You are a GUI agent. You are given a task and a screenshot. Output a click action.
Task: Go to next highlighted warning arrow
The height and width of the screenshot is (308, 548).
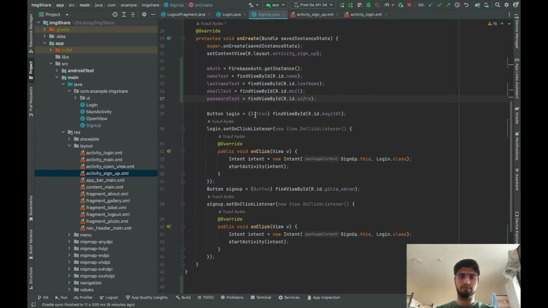(x=509, y=24)
